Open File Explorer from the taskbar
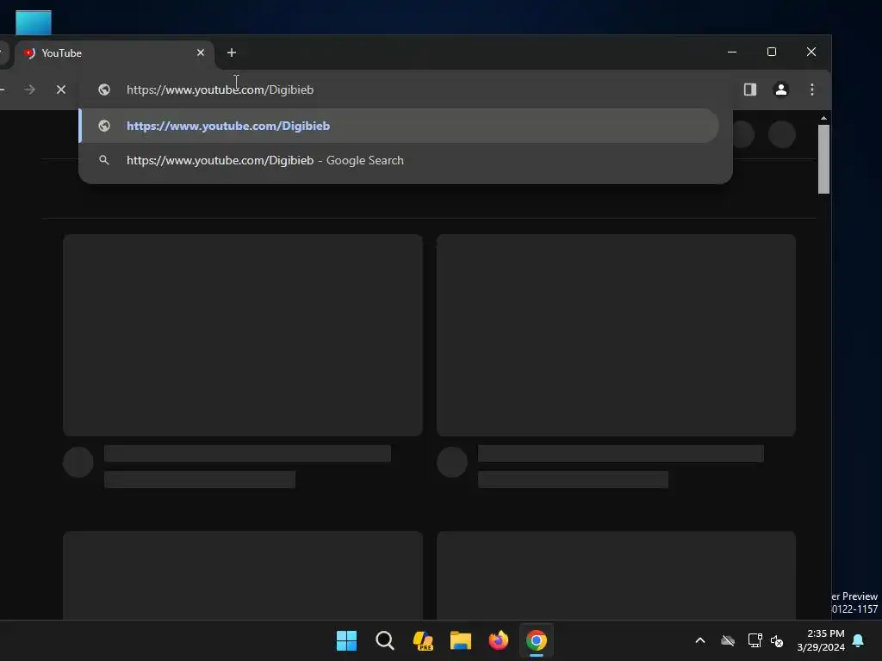The width and height of the screenshot is (882, 661). tap(460, 640)
